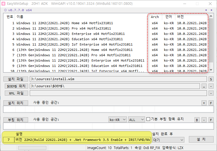Toggle 기본 부팅 항목 유지 checkbox
The image size is (217, 151).
[148, 119]
